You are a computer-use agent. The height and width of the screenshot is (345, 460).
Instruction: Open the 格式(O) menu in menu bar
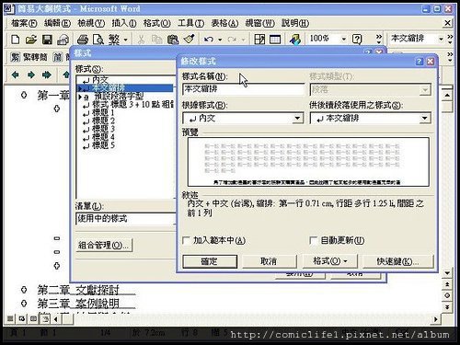tap(157, 23)
